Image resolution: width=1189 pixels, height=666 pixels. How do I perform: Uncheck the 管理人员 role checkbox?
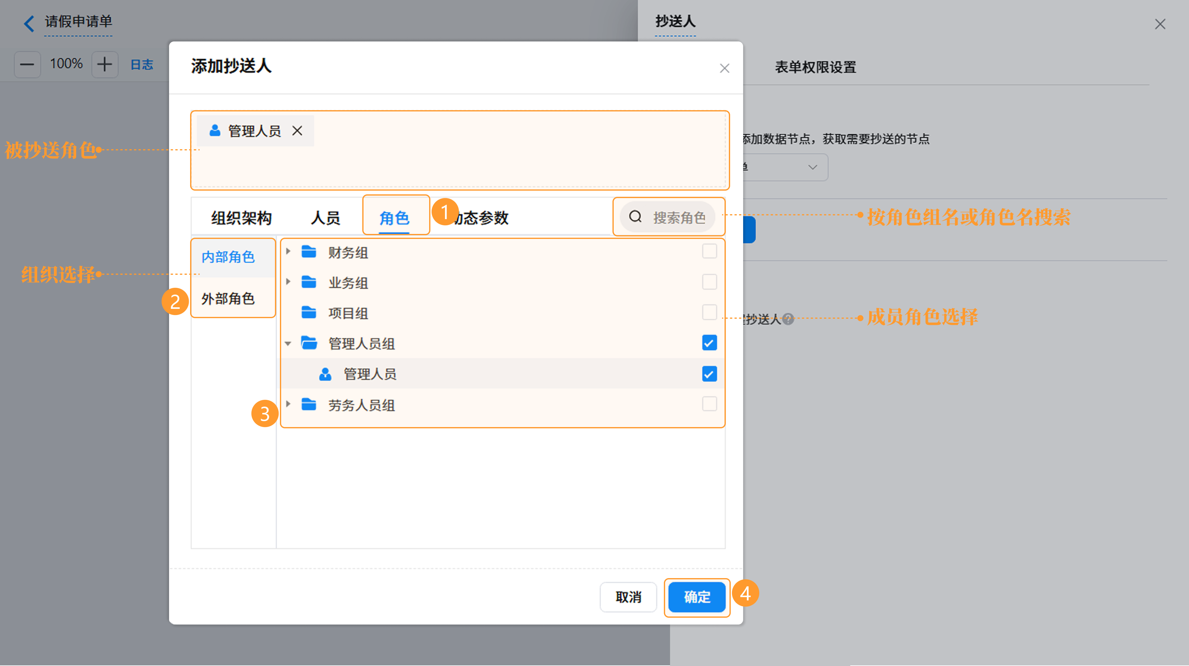pyautogui.click(x=709, y=374)
